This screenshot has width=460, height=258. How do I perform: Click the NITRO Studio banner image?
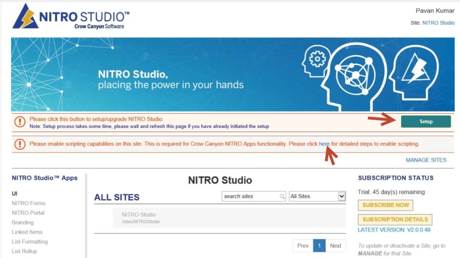233,74
